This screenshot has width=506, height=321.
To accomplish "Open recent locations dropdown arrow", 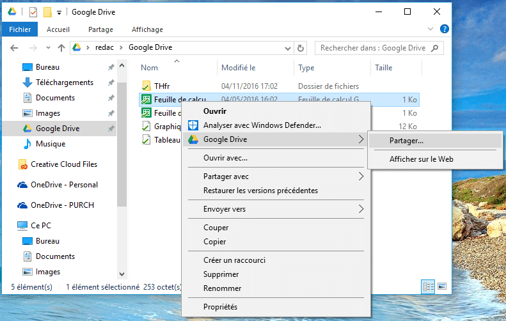I will [48, 48].
